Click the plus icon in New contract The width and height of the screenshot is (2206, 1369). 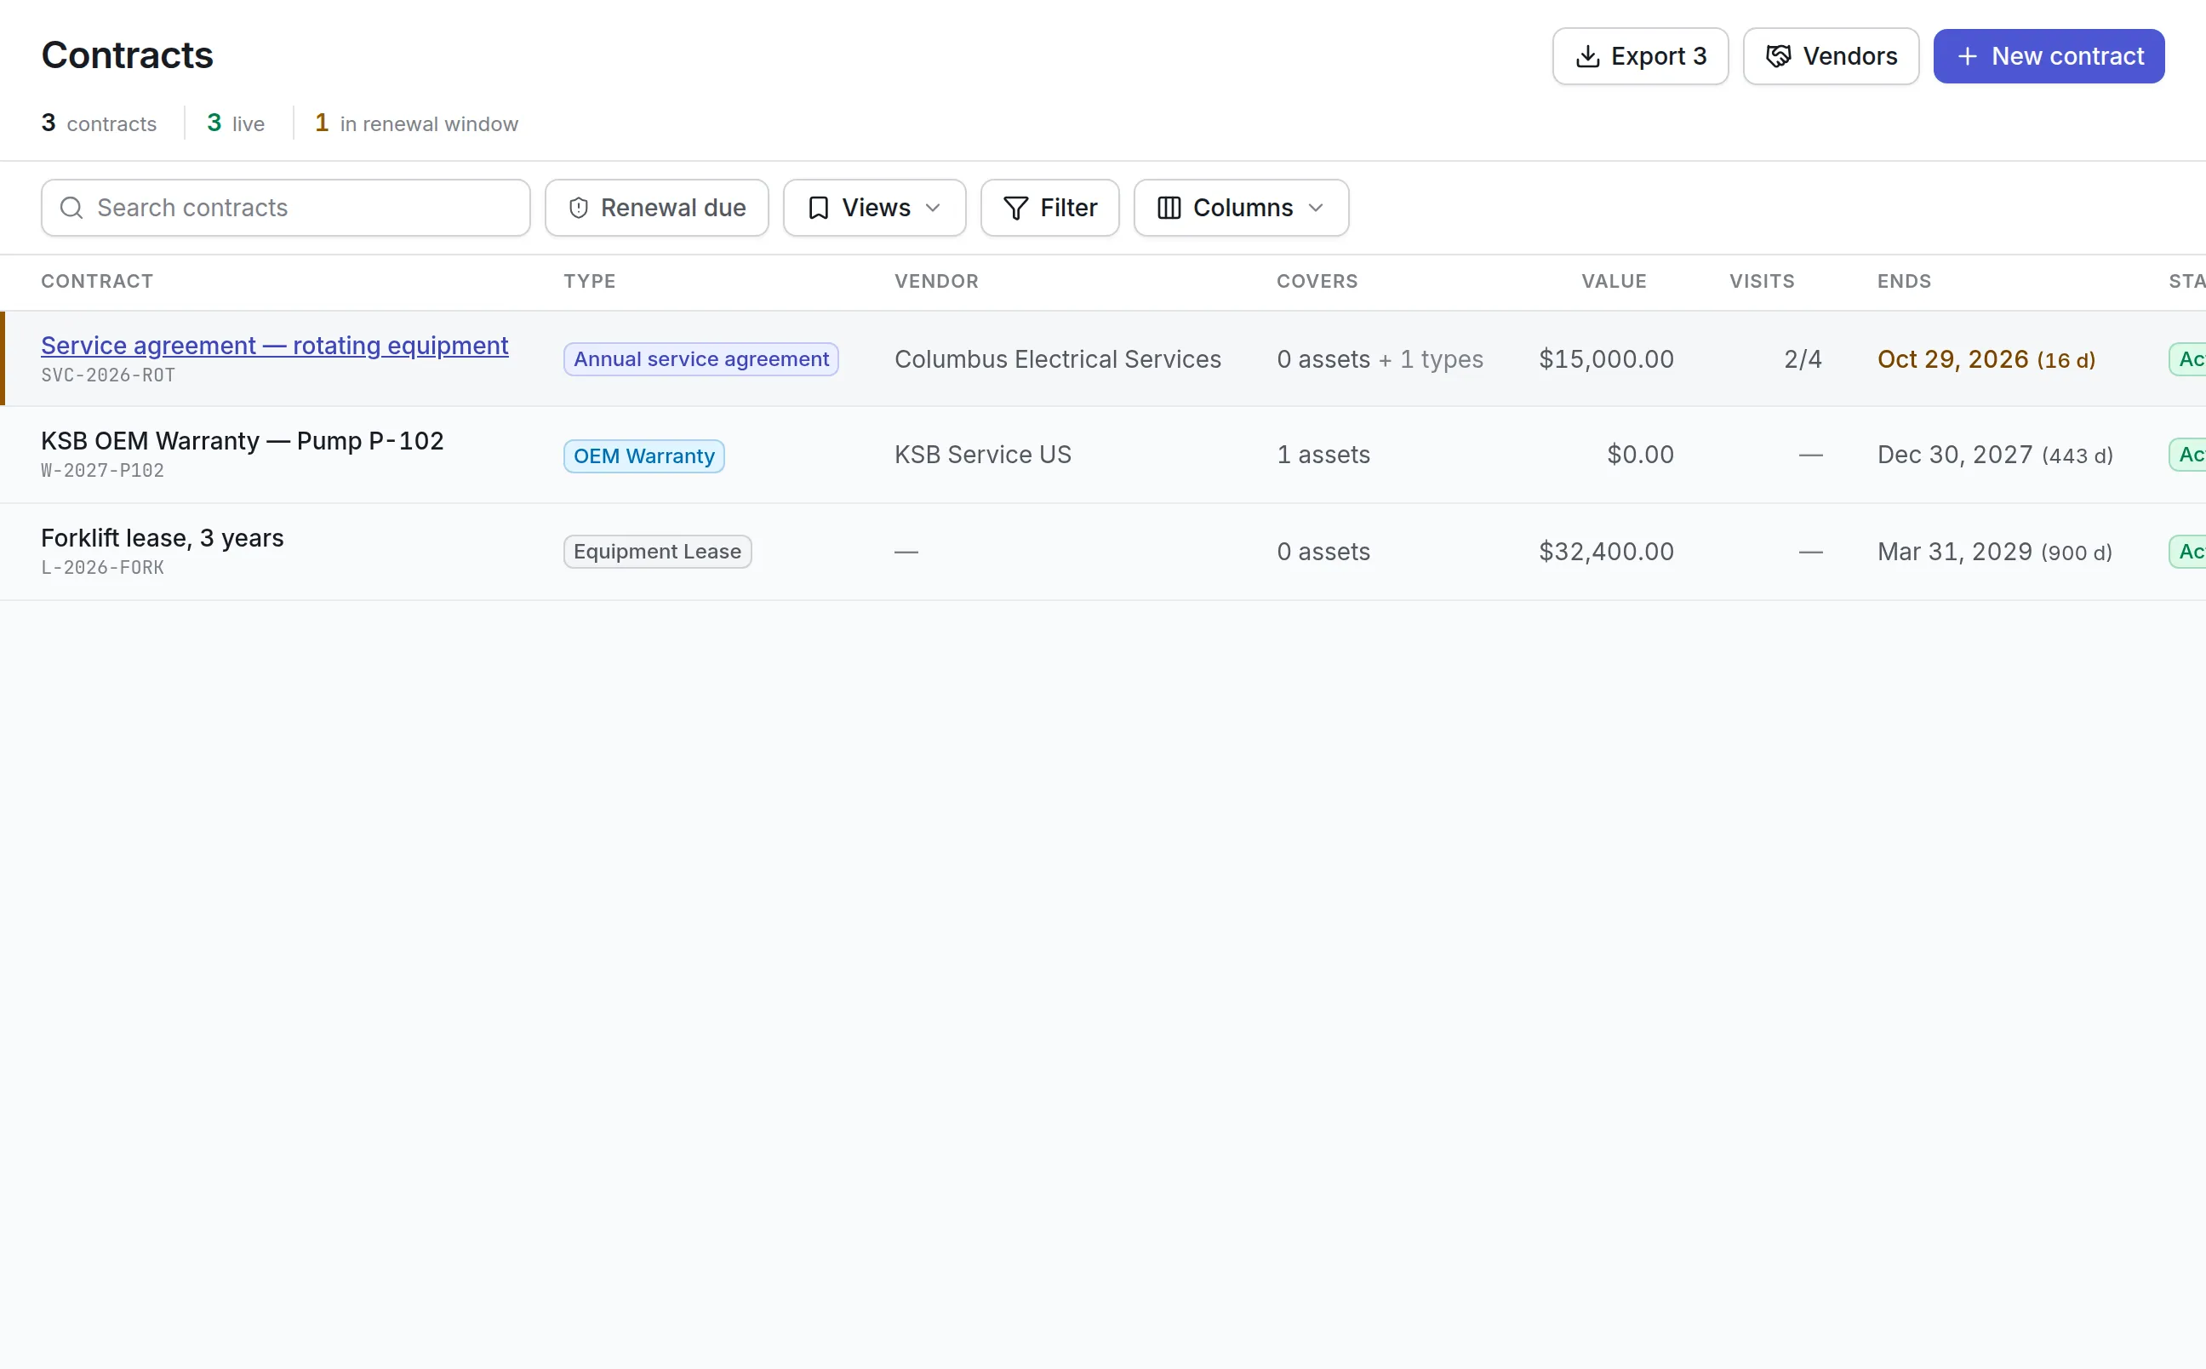1966,56
